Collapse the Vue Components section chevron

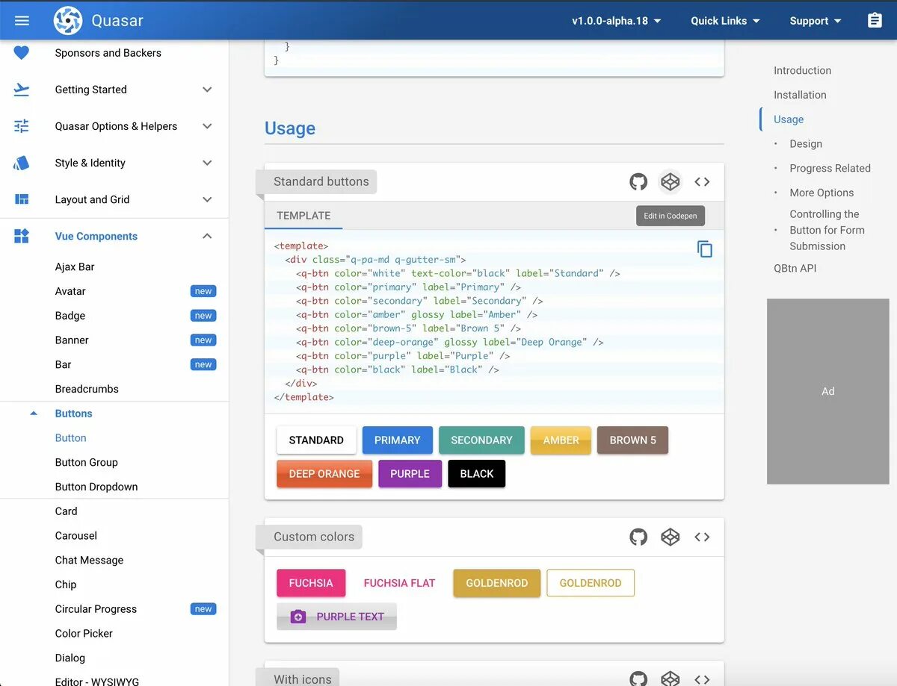(x=208, y=236)
